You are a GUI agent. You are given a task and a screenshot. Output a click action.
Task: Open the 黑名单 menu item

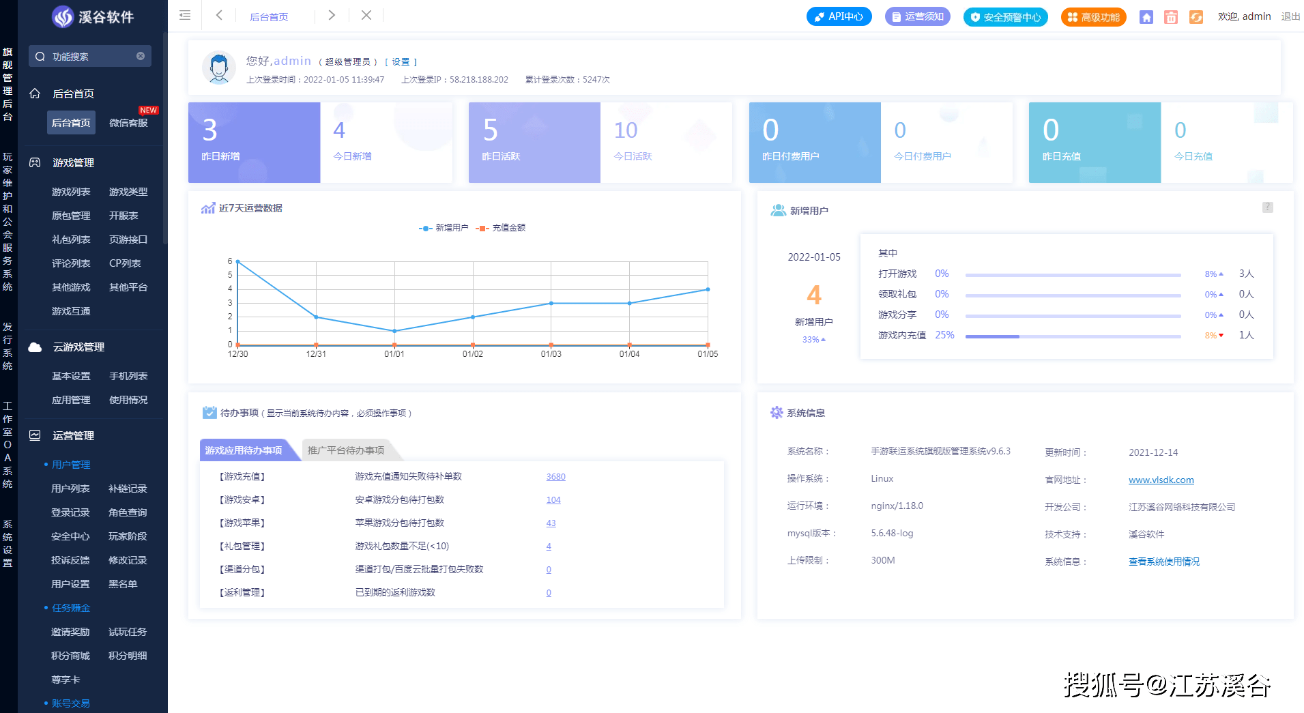pos(123,584)
